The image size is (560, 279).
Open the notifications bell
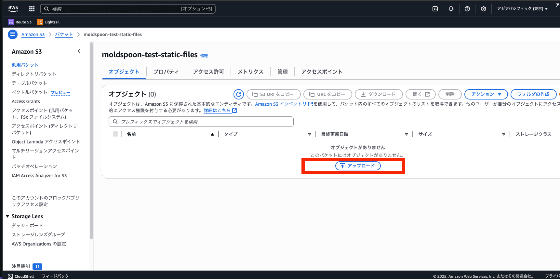[451, 9]
